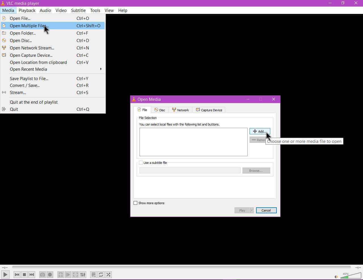363x280 pixels.
Task: Adjust the volume slider at 45%
Action: (351, 275)
